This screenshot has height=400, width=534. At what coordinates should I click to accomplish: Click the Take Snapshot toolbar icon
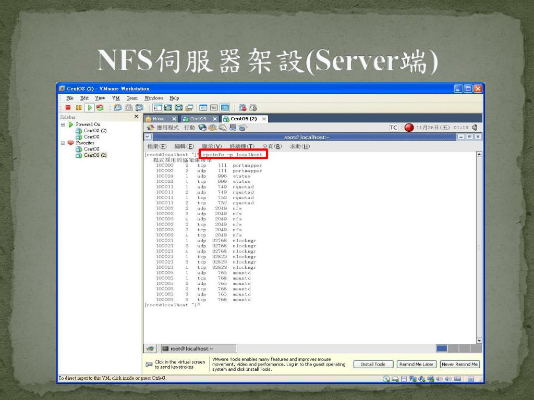click(118, 107)
